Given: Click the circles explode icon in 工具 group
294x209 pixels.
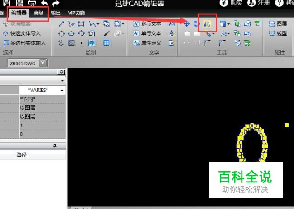Looking at the screenshot, I should [x=237, y=43].
